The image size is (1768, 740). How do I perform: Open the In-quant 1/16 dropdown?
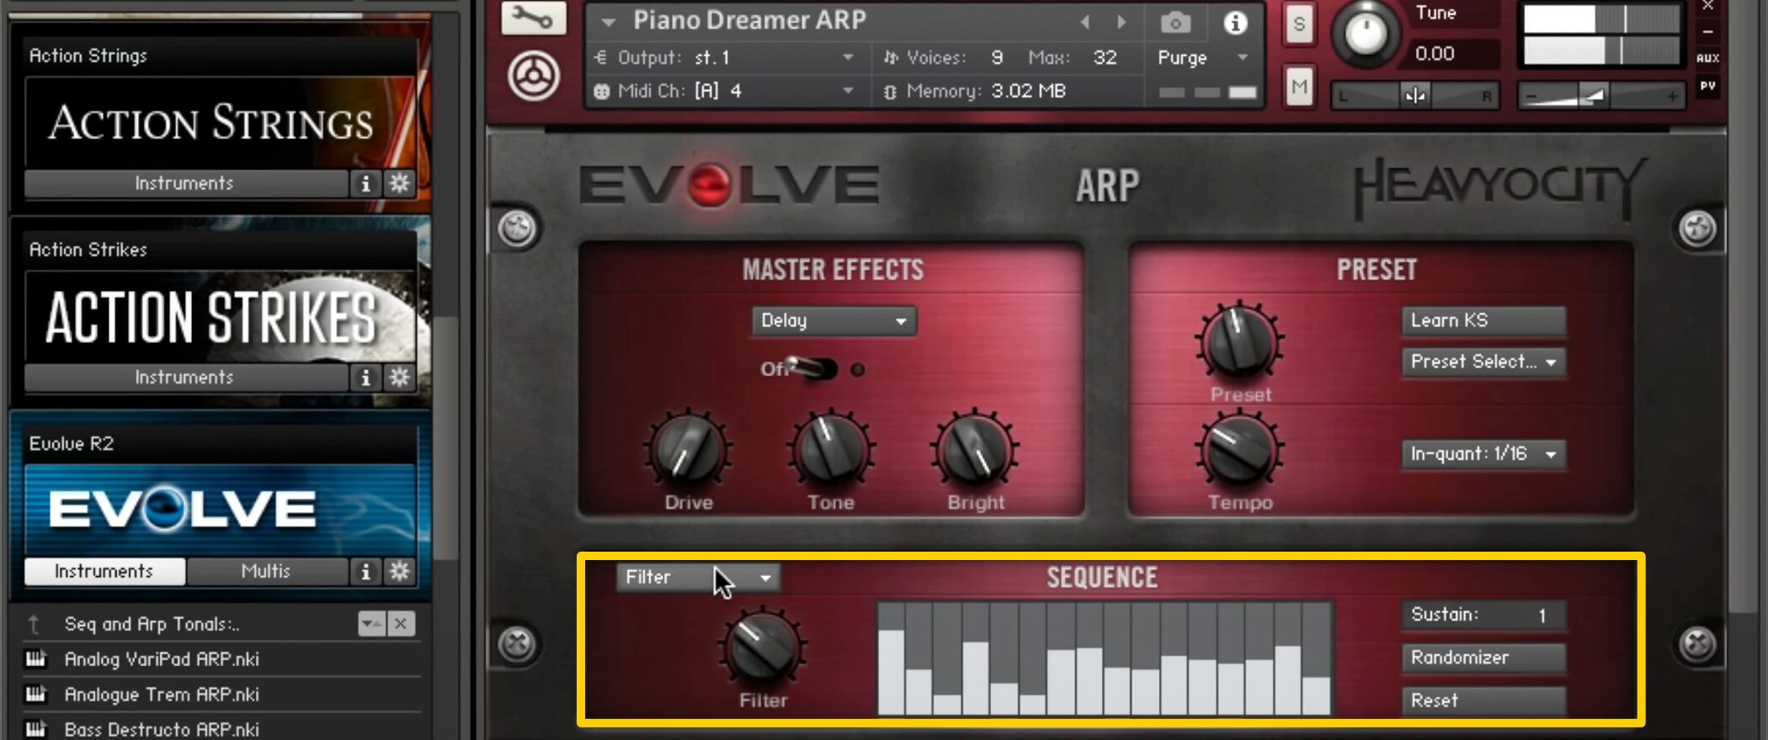[1483, 454]
